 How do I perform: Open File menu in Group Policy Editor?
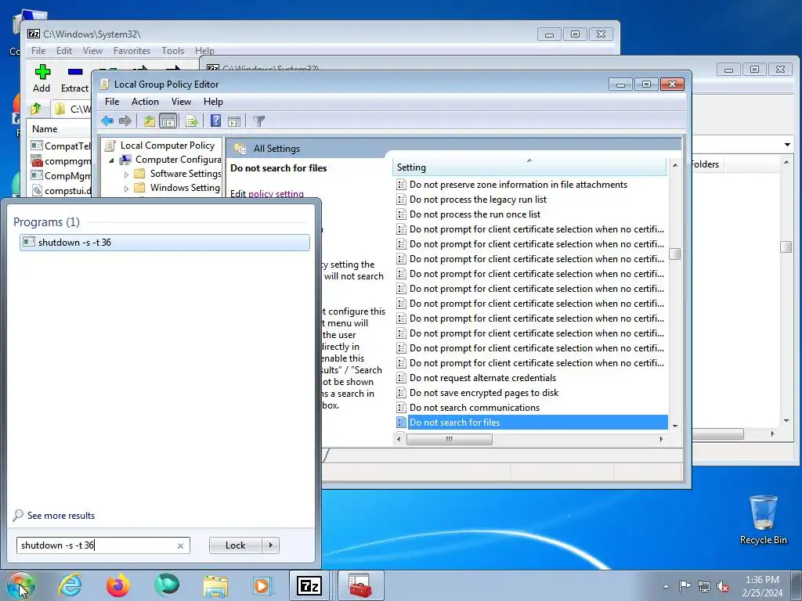point(112,102)
